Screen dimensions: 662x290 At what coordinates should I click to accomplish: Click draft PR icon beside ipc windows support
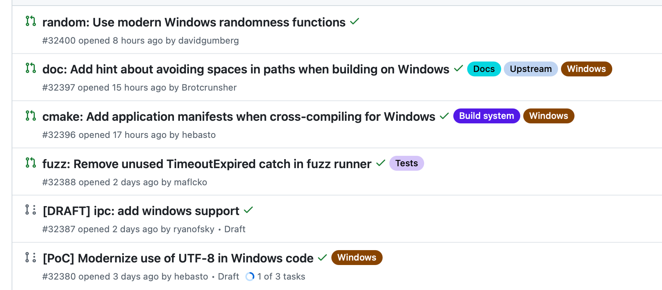coord(31,210)
